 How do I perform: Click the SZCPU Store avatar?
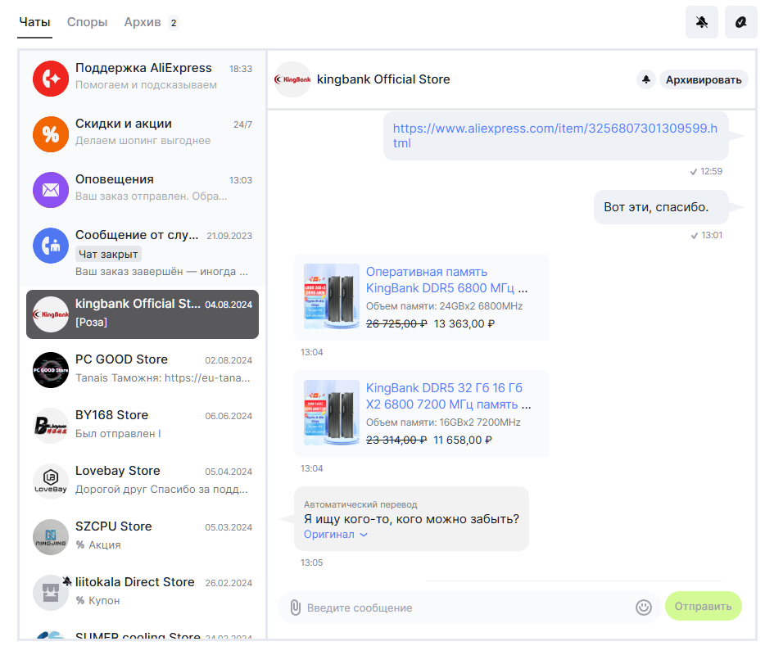(51, 537)
